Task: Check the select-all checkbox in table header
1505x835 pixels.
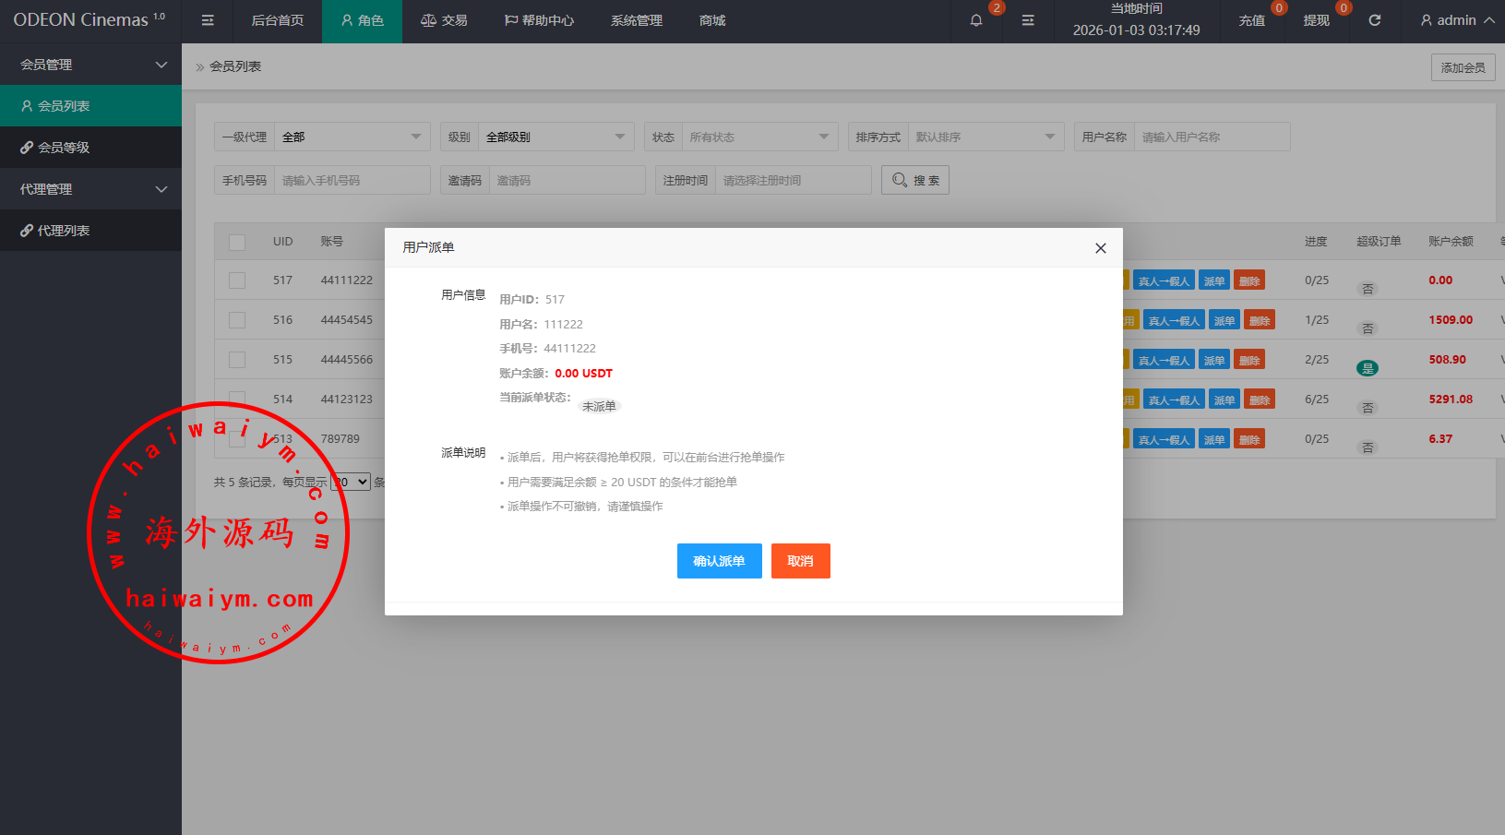Action: pos(237,242)
